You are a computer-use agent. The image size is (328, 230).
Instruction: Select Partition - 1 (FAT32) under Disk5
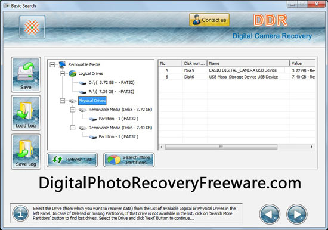(x=119, y=119)
